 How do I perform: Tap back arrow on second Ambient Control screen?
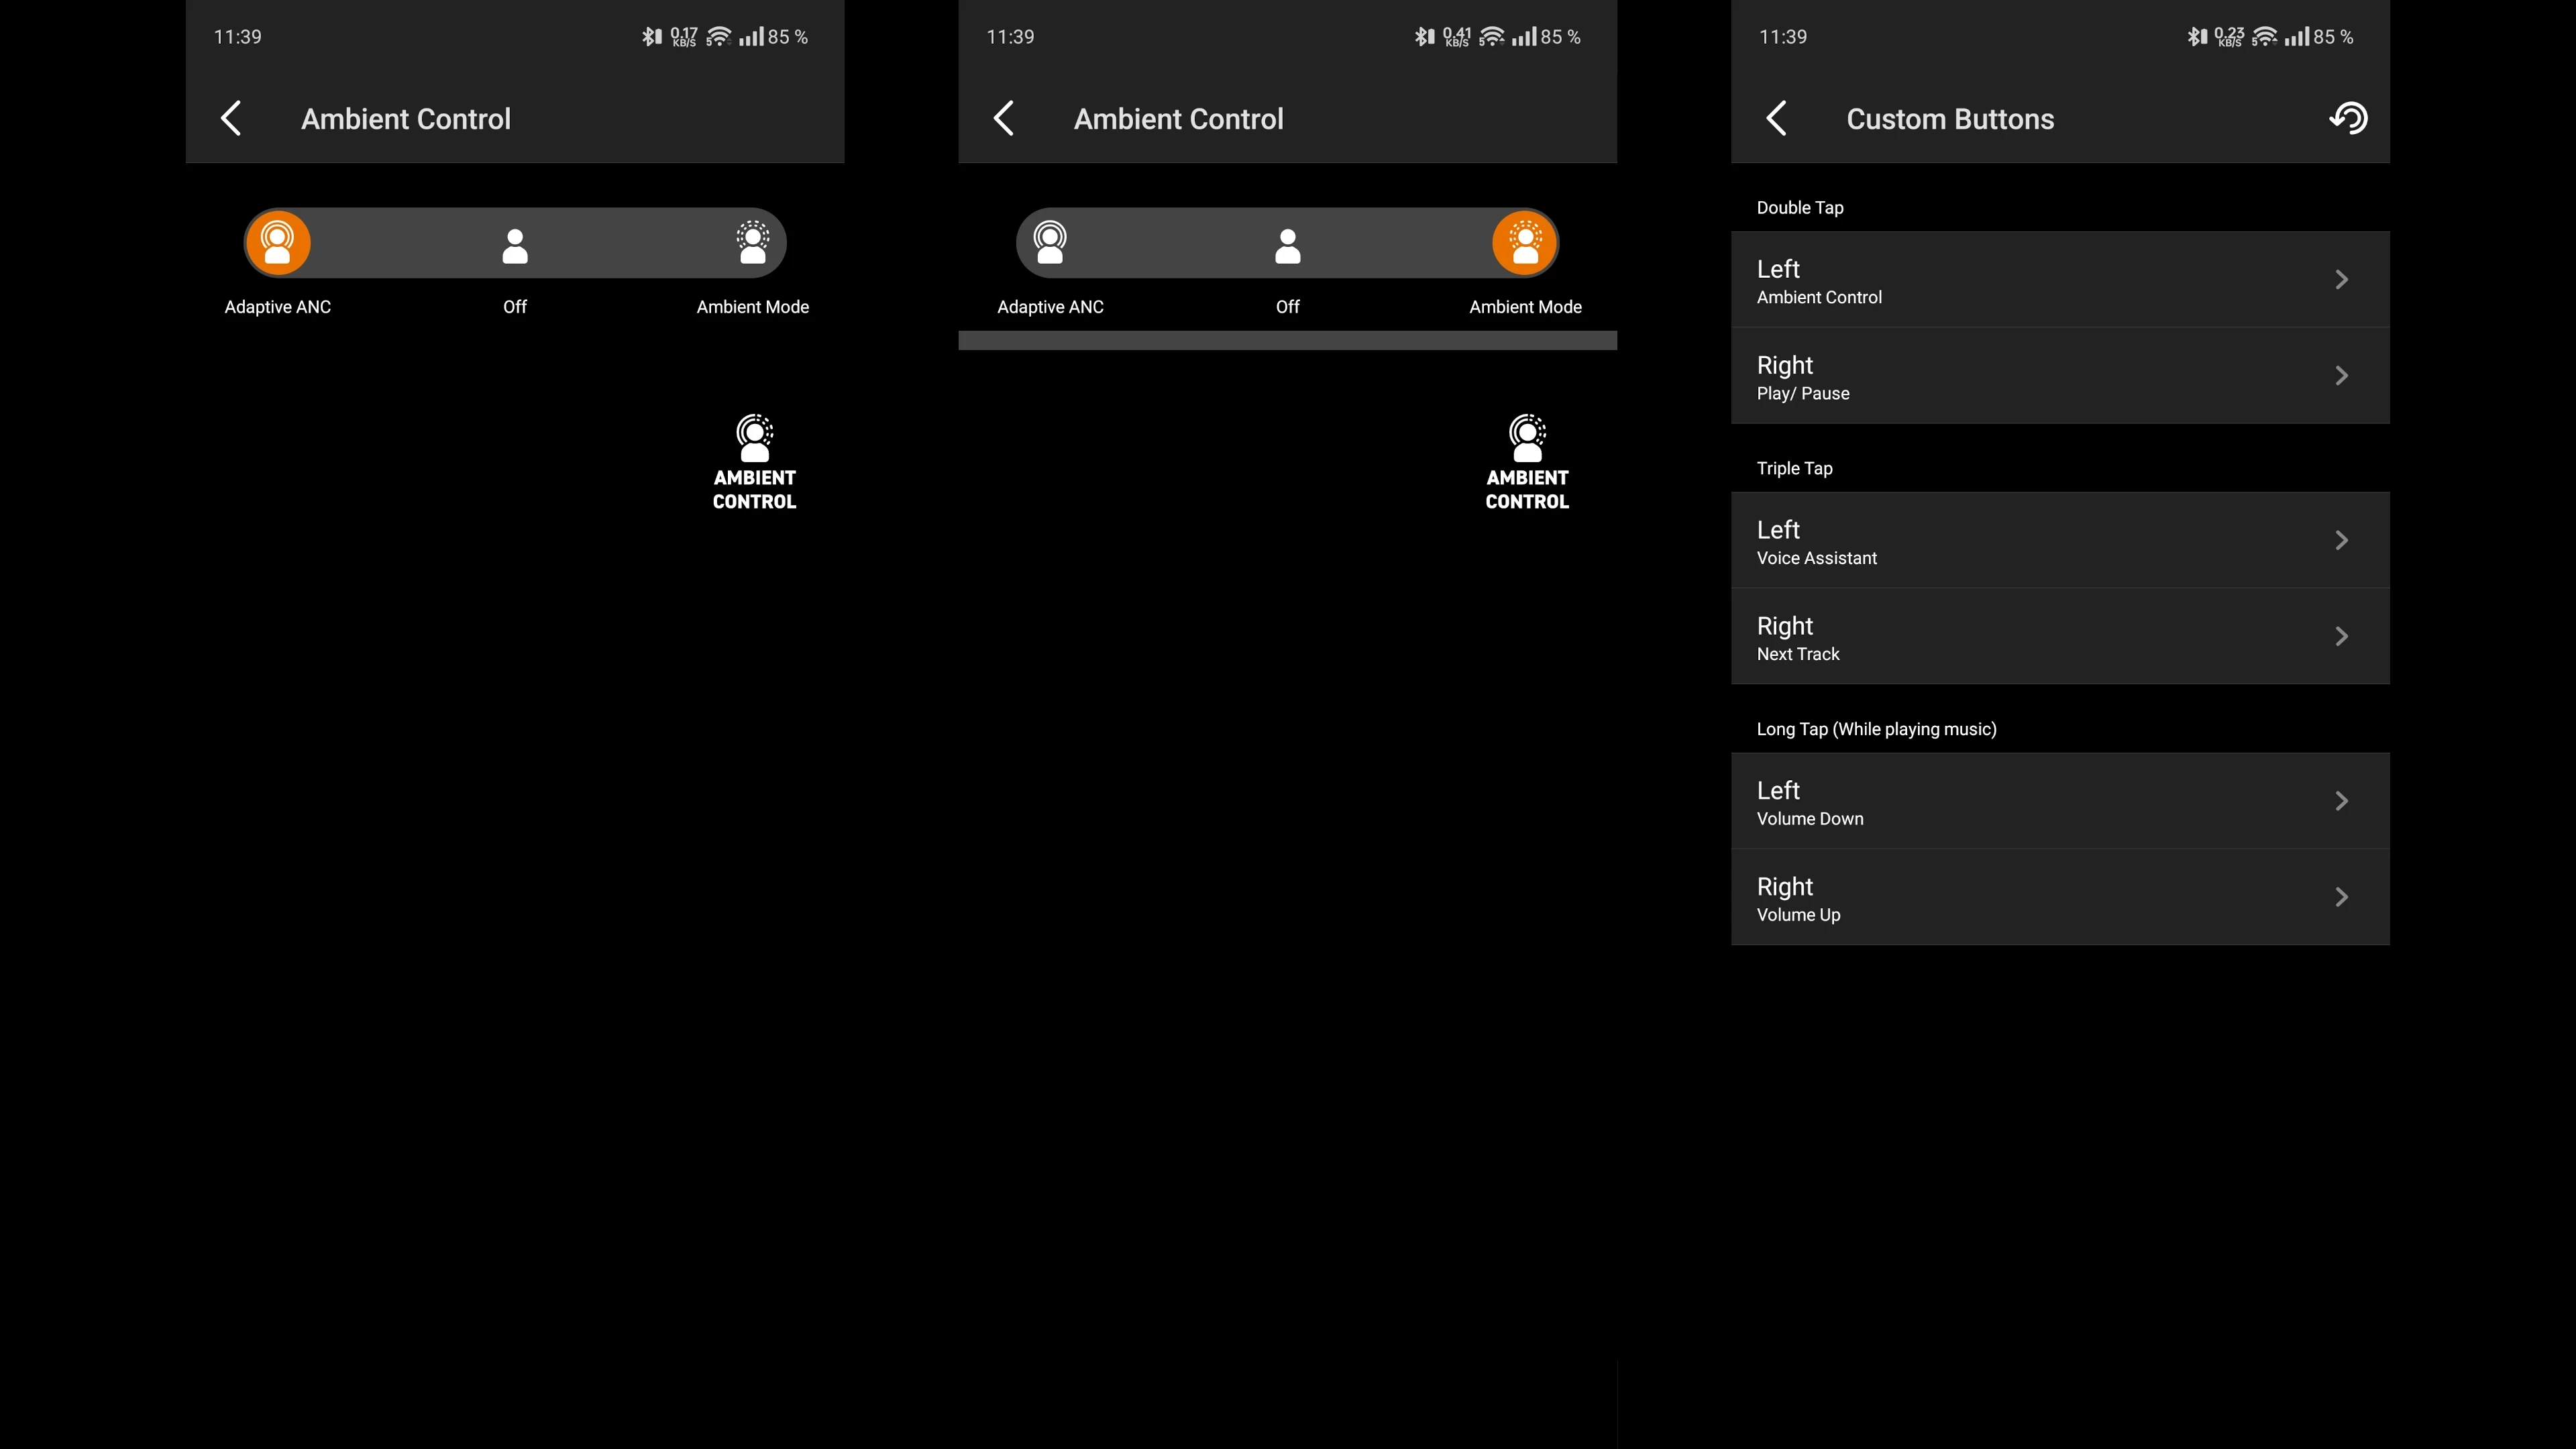[1004, 118]
